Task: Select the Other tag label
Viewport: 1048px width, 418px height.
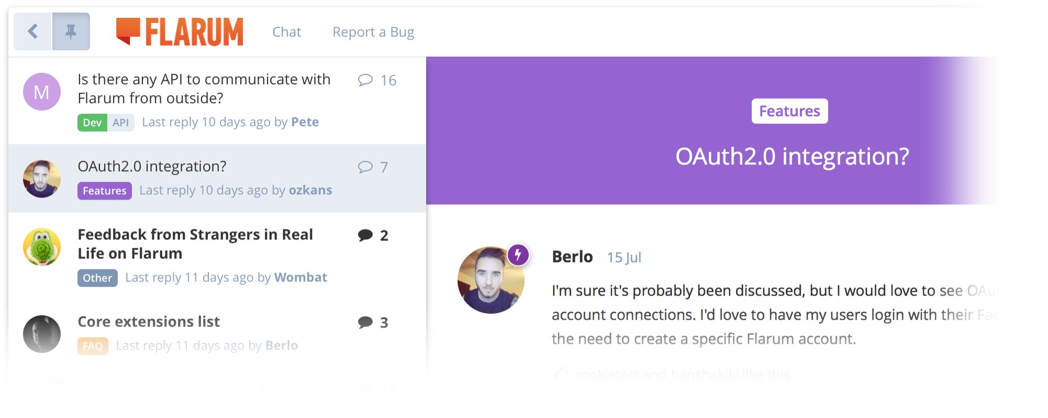Action: [x=97, y=278]
